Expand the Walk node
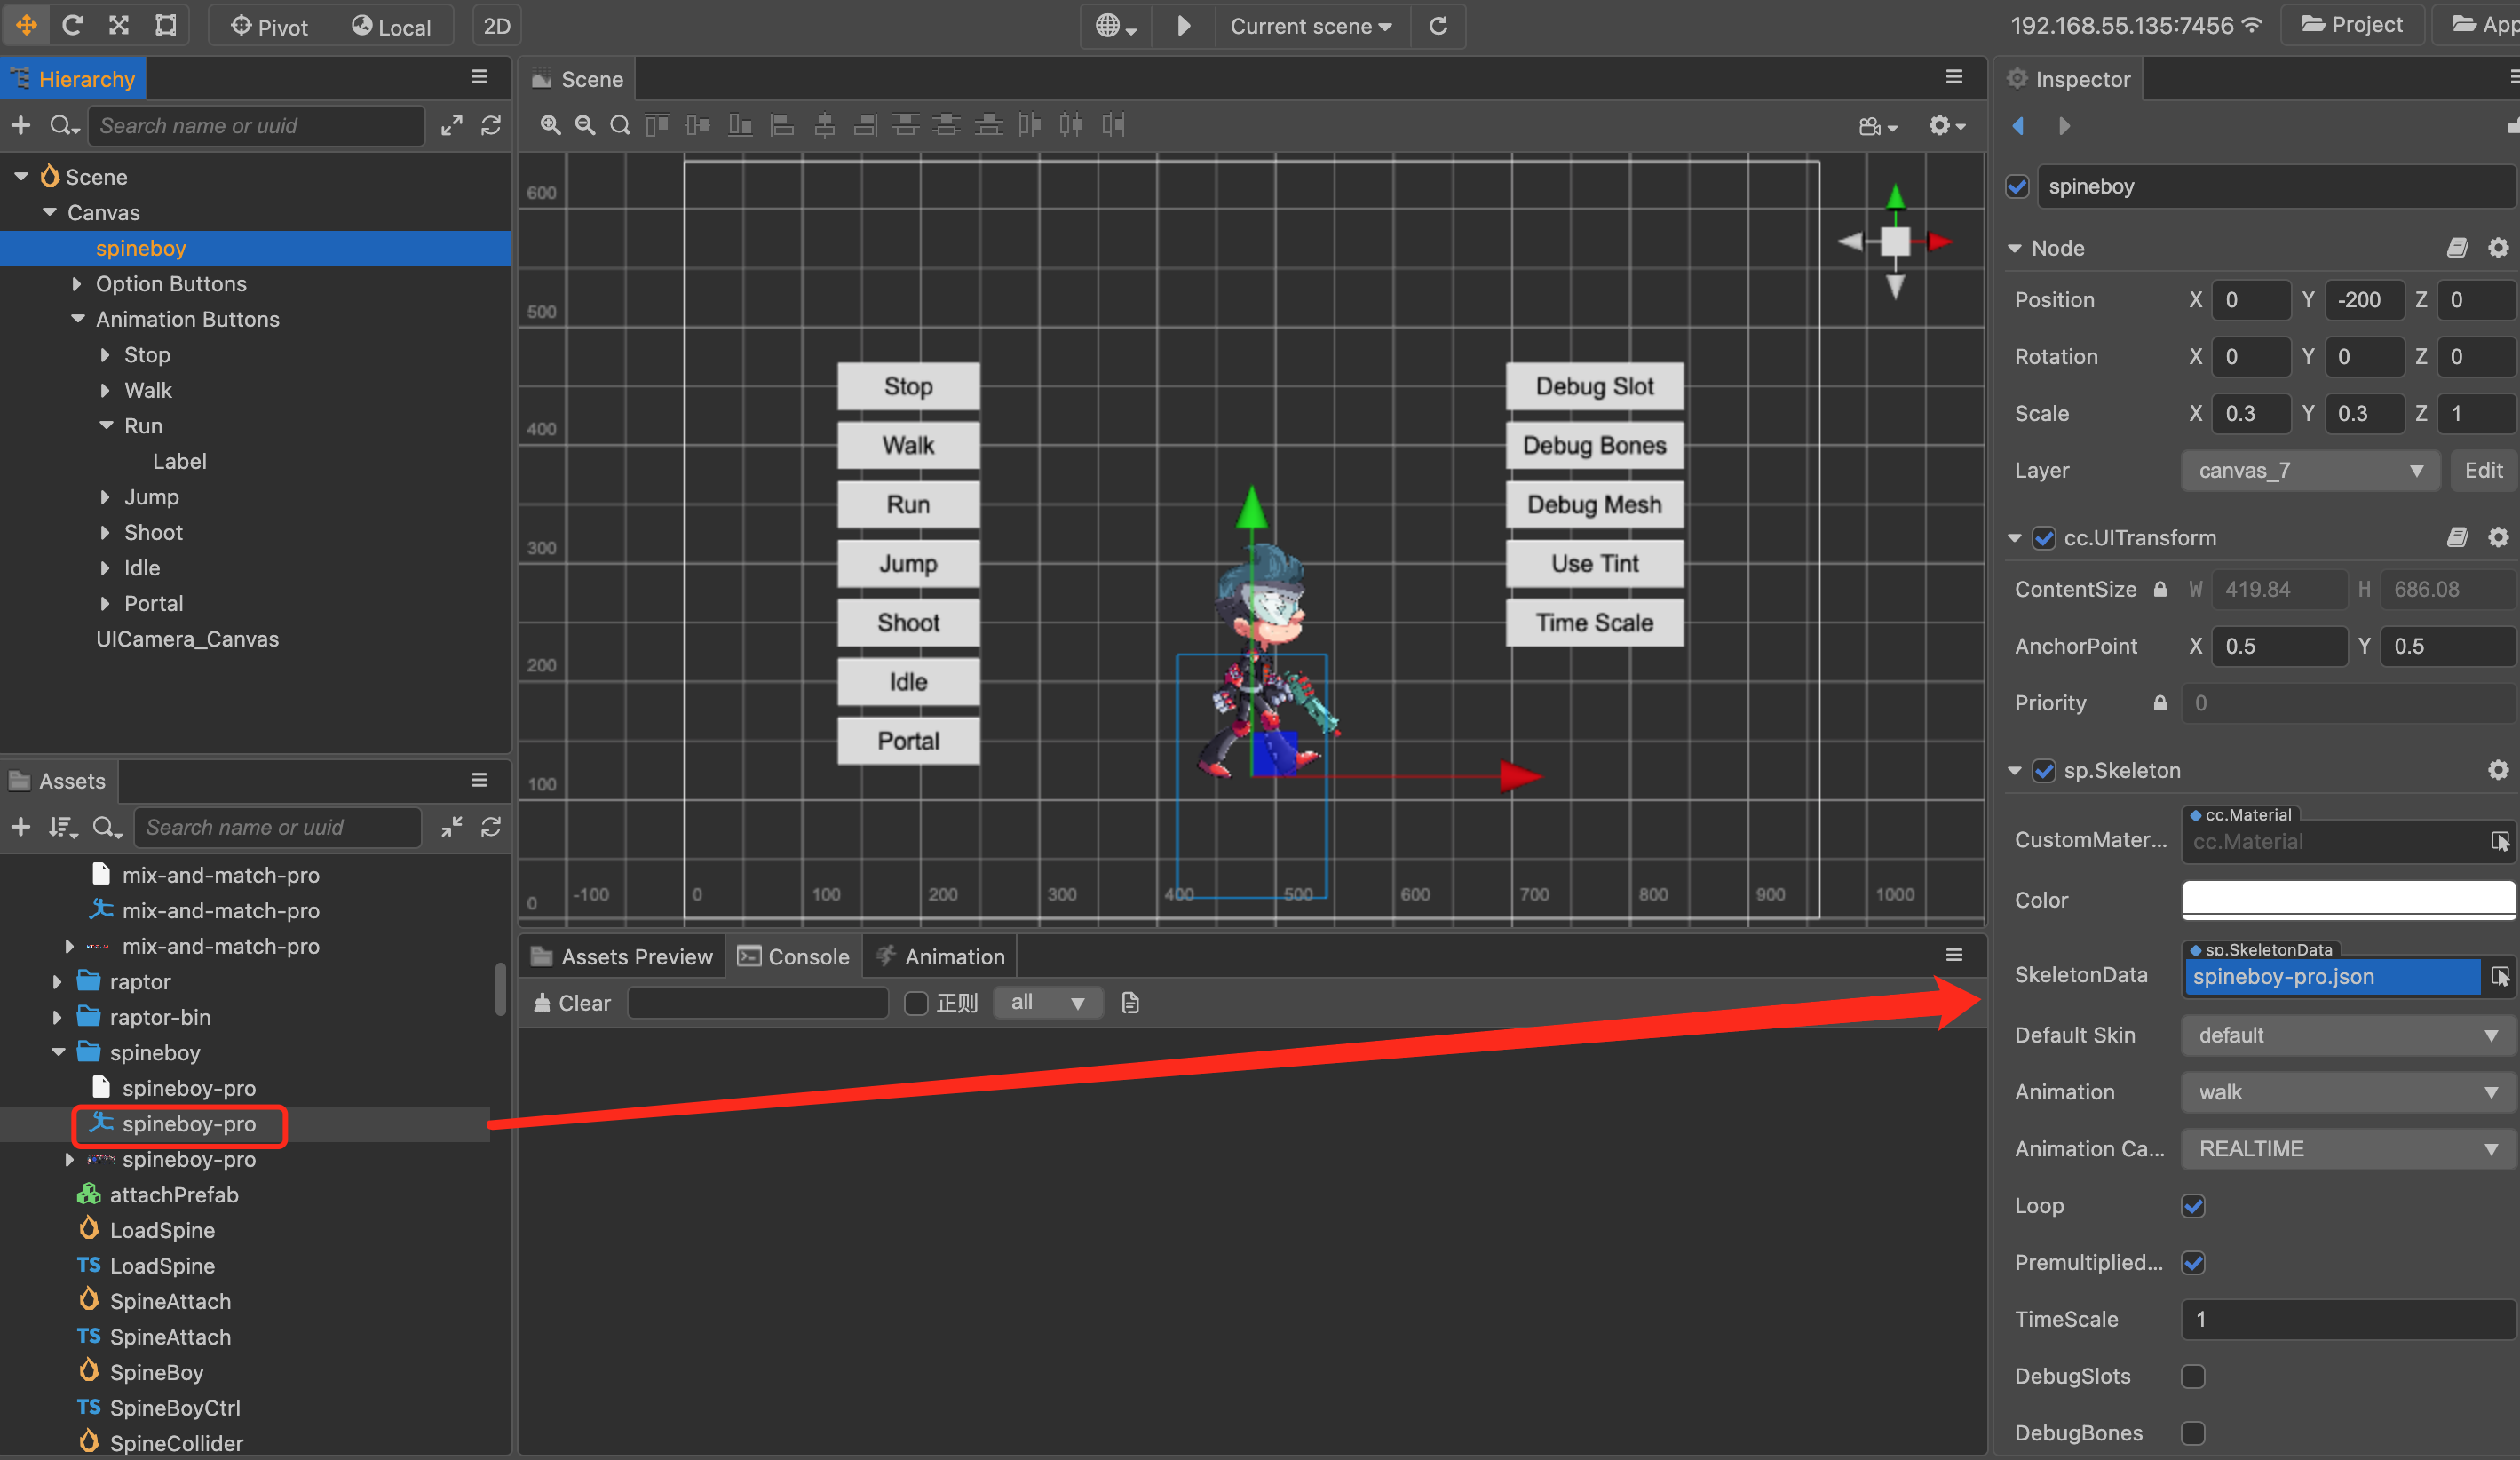The width and height of the screenshot is (2520, 1460). [105, 390]
